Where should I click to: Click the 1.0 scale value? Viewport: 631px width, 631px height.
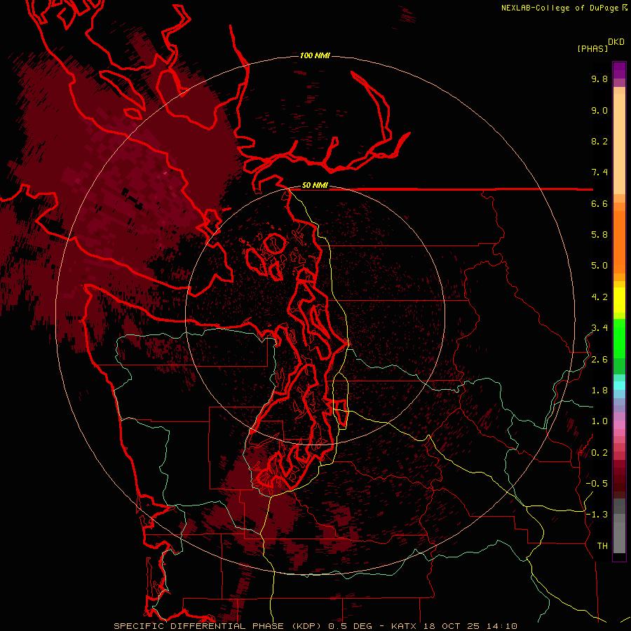(x=599, y=421)
